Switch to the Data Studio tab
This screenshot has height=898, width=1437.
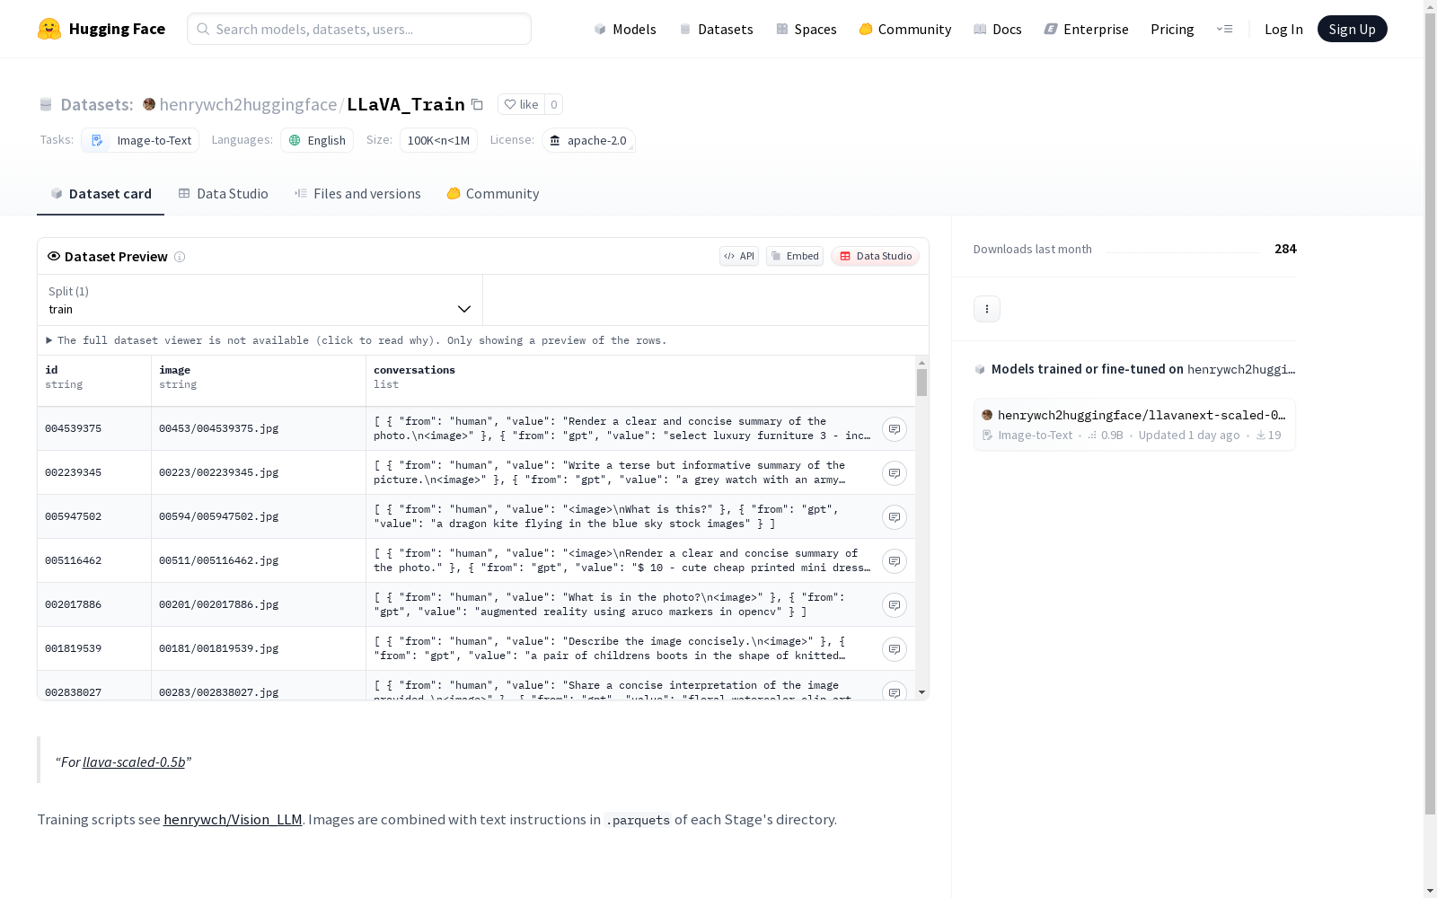pyautogui.click(x=223, y=194)
